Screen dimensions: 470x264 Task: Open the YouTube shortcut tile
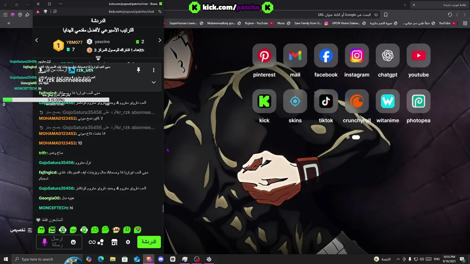tap(419, 56)
